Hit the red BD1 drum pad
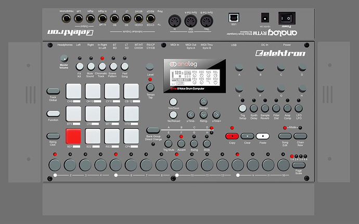This screenshot has width=359, height=224. pyautogui.click(x=74, y=136)
